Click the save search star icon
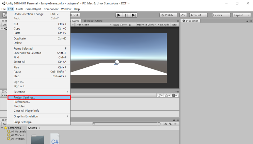 click(x=175, y=124)
